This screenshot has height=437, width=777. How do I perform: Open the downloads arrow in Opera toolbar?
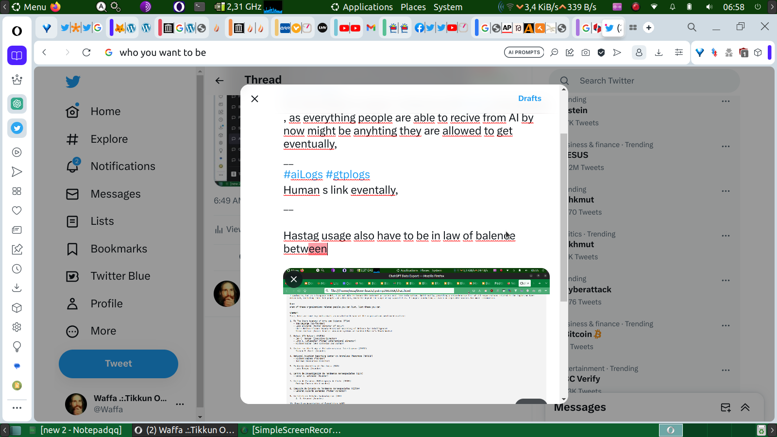click(659, 52)
